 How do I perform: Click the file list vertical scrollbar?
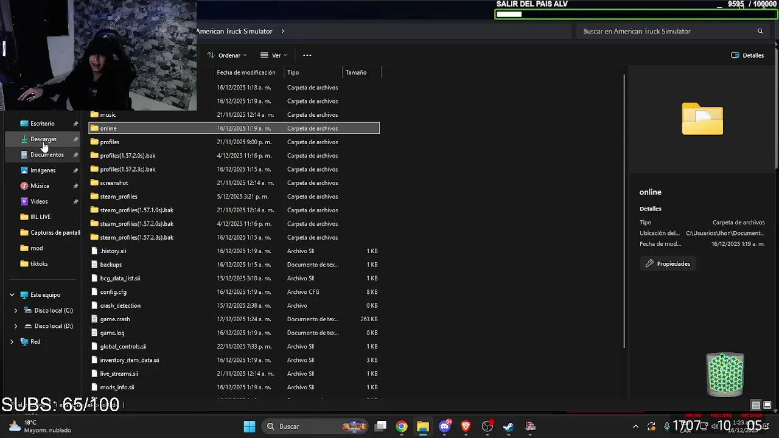pyautogui.click(x=624, y=211)
